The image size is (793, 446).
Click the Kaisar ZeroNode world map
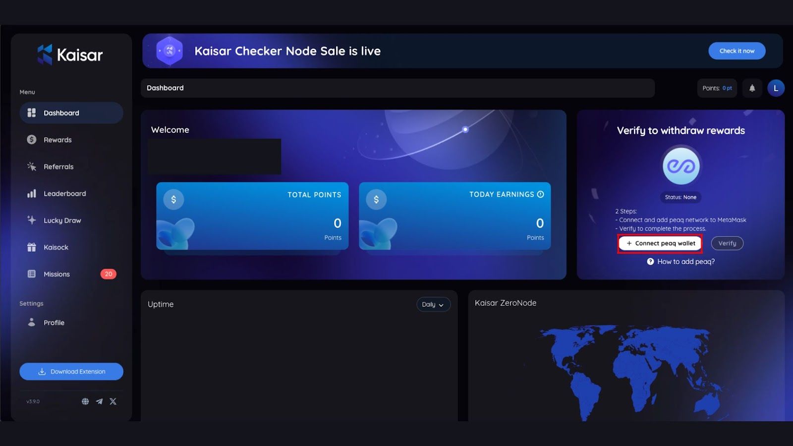(631, 372)
